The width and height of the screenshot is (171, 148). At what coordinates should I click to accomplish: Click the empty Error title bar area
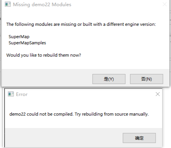[x=91, y=94]
